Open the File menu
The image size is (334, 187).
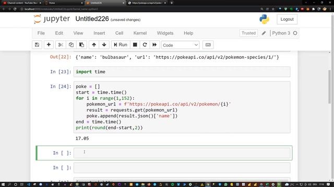click(41, 33)
